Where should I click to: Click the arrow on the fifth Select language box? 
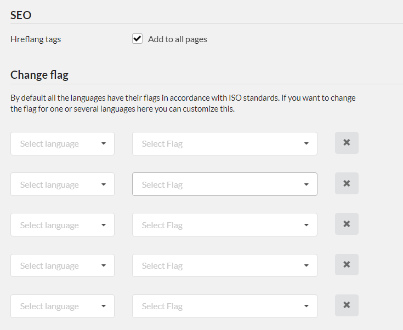[104, 306]
